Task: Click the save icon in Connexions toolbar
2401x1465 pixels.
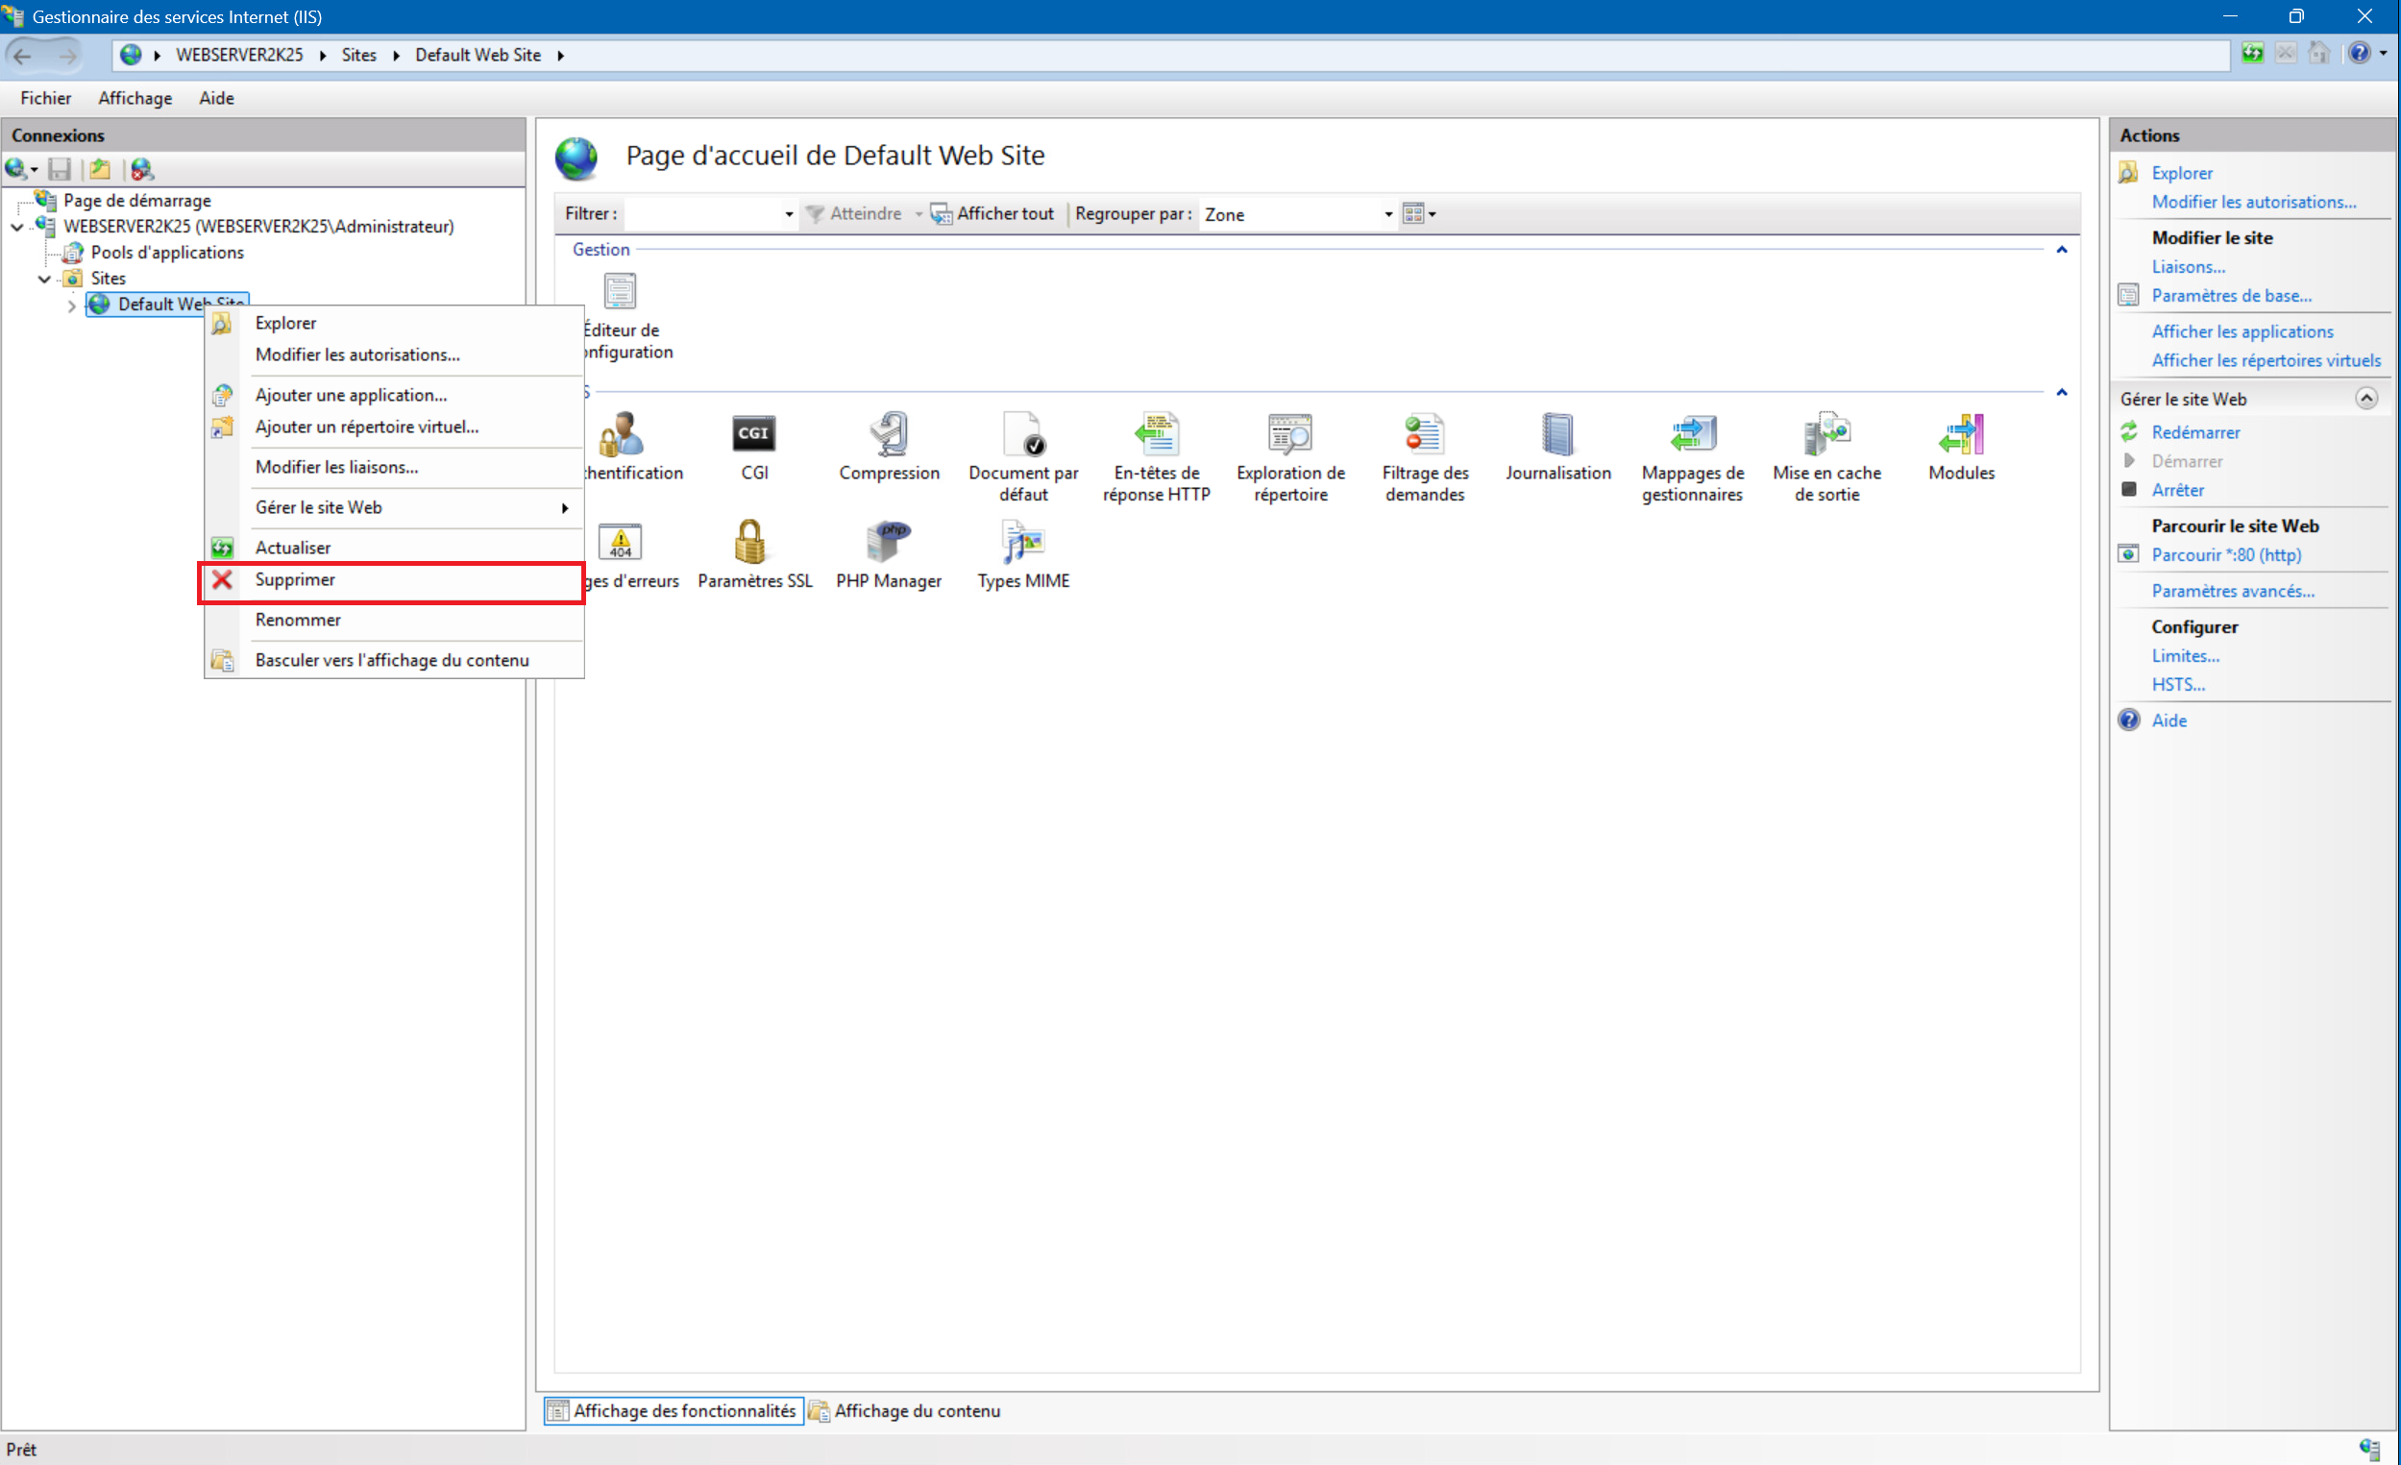Action: point(60,169)
